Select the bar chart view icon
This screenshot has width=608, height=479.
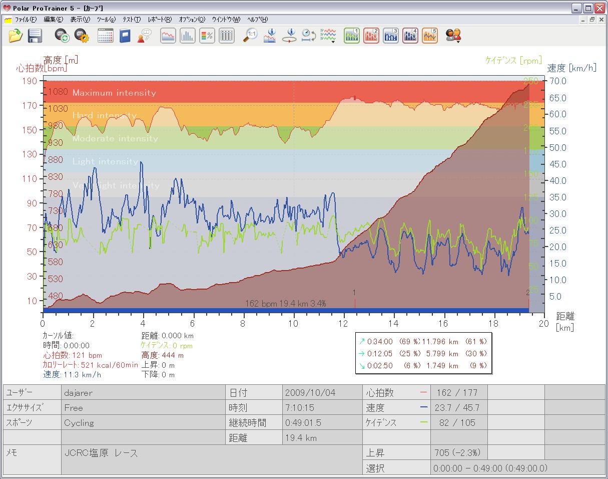[x=188, y=36]
